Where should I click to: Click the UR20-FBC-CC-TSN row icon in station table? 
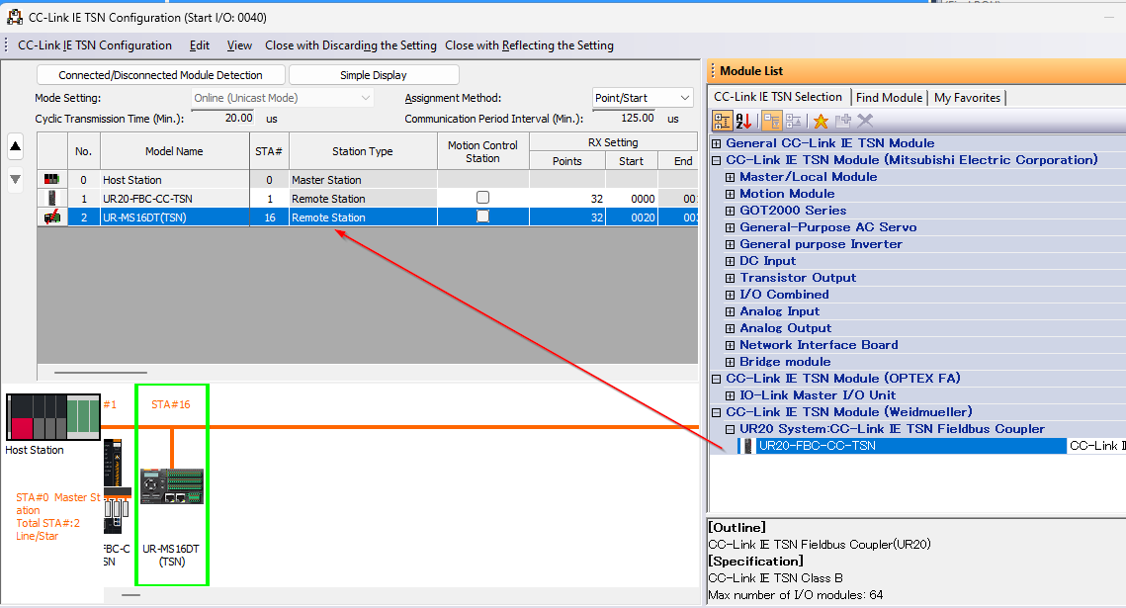coord(51,198)
